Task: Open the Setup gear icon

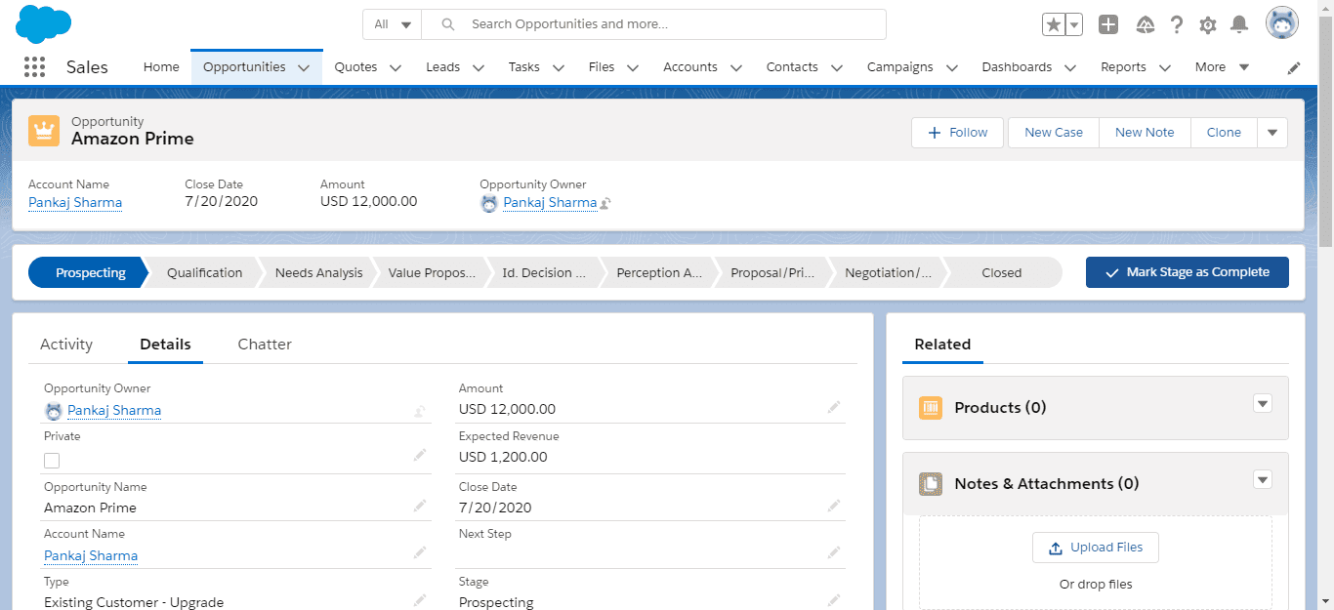Action: point(1208,25)
